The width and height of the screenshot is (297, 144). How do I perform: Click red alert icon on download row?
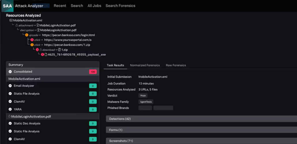[37, 50]
